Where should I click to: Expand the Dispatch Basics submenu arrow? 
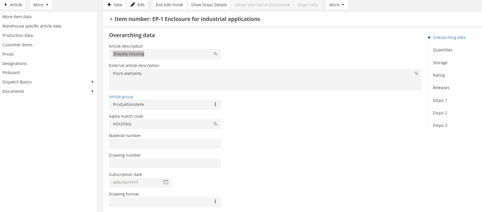tap(92, 82)
